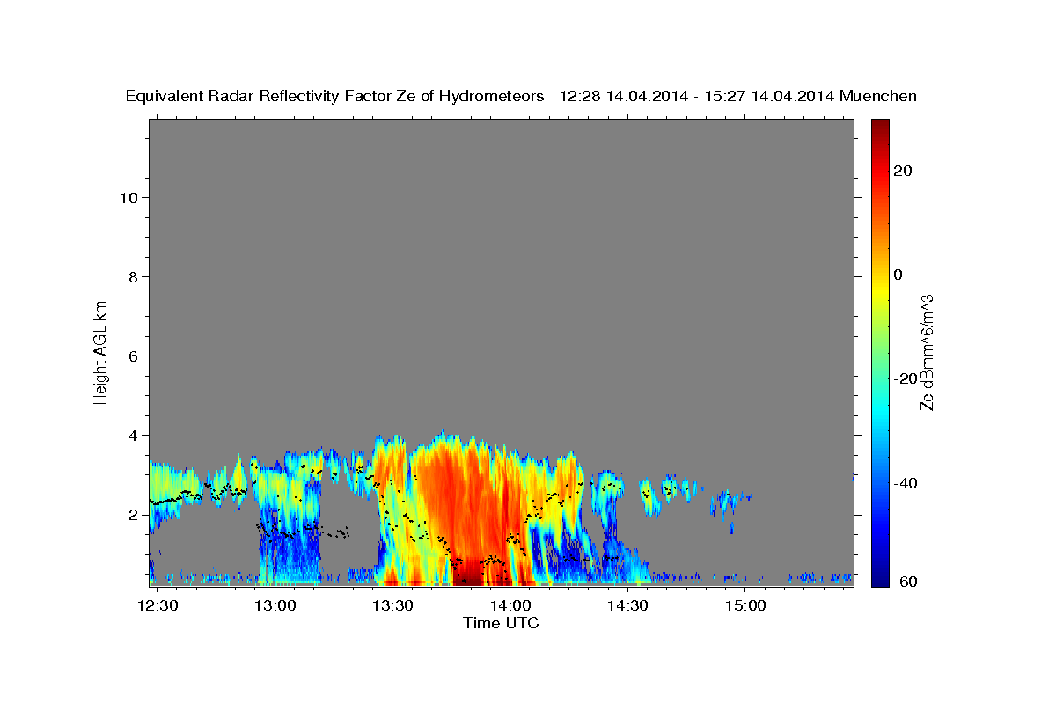
Task: Click the 14:30 time tick label
Action: pyautogui.click(x=627, y=605)
